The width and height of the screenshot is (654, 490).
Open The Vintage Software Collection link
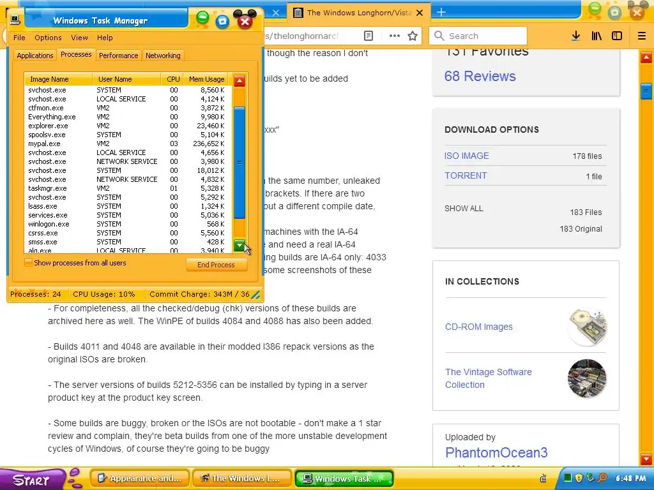[488, 378]
